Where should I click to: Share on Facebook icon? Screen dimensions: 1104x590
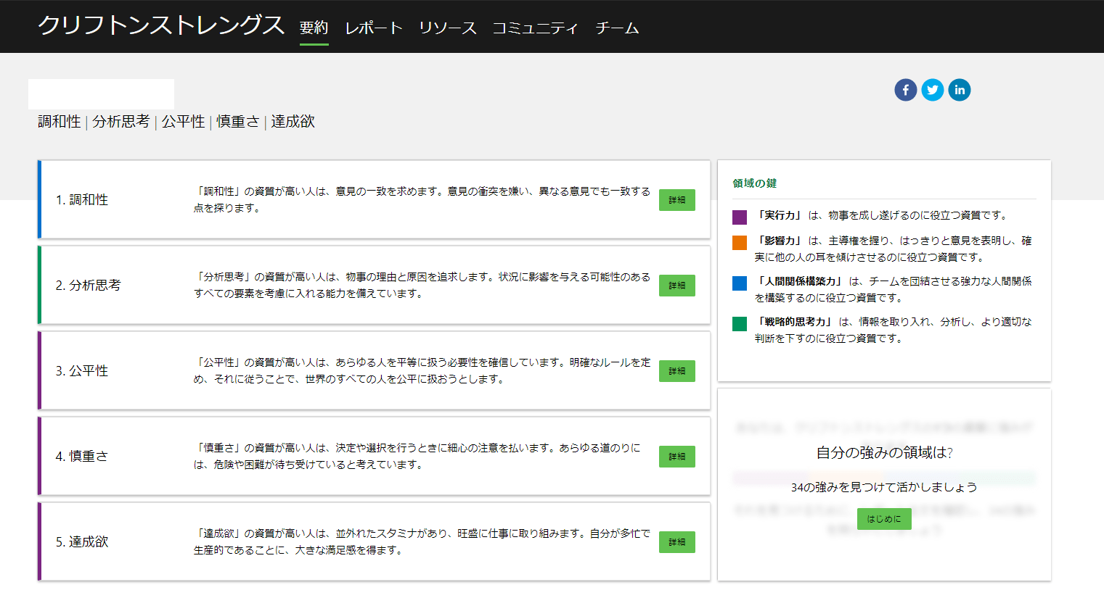905,90
